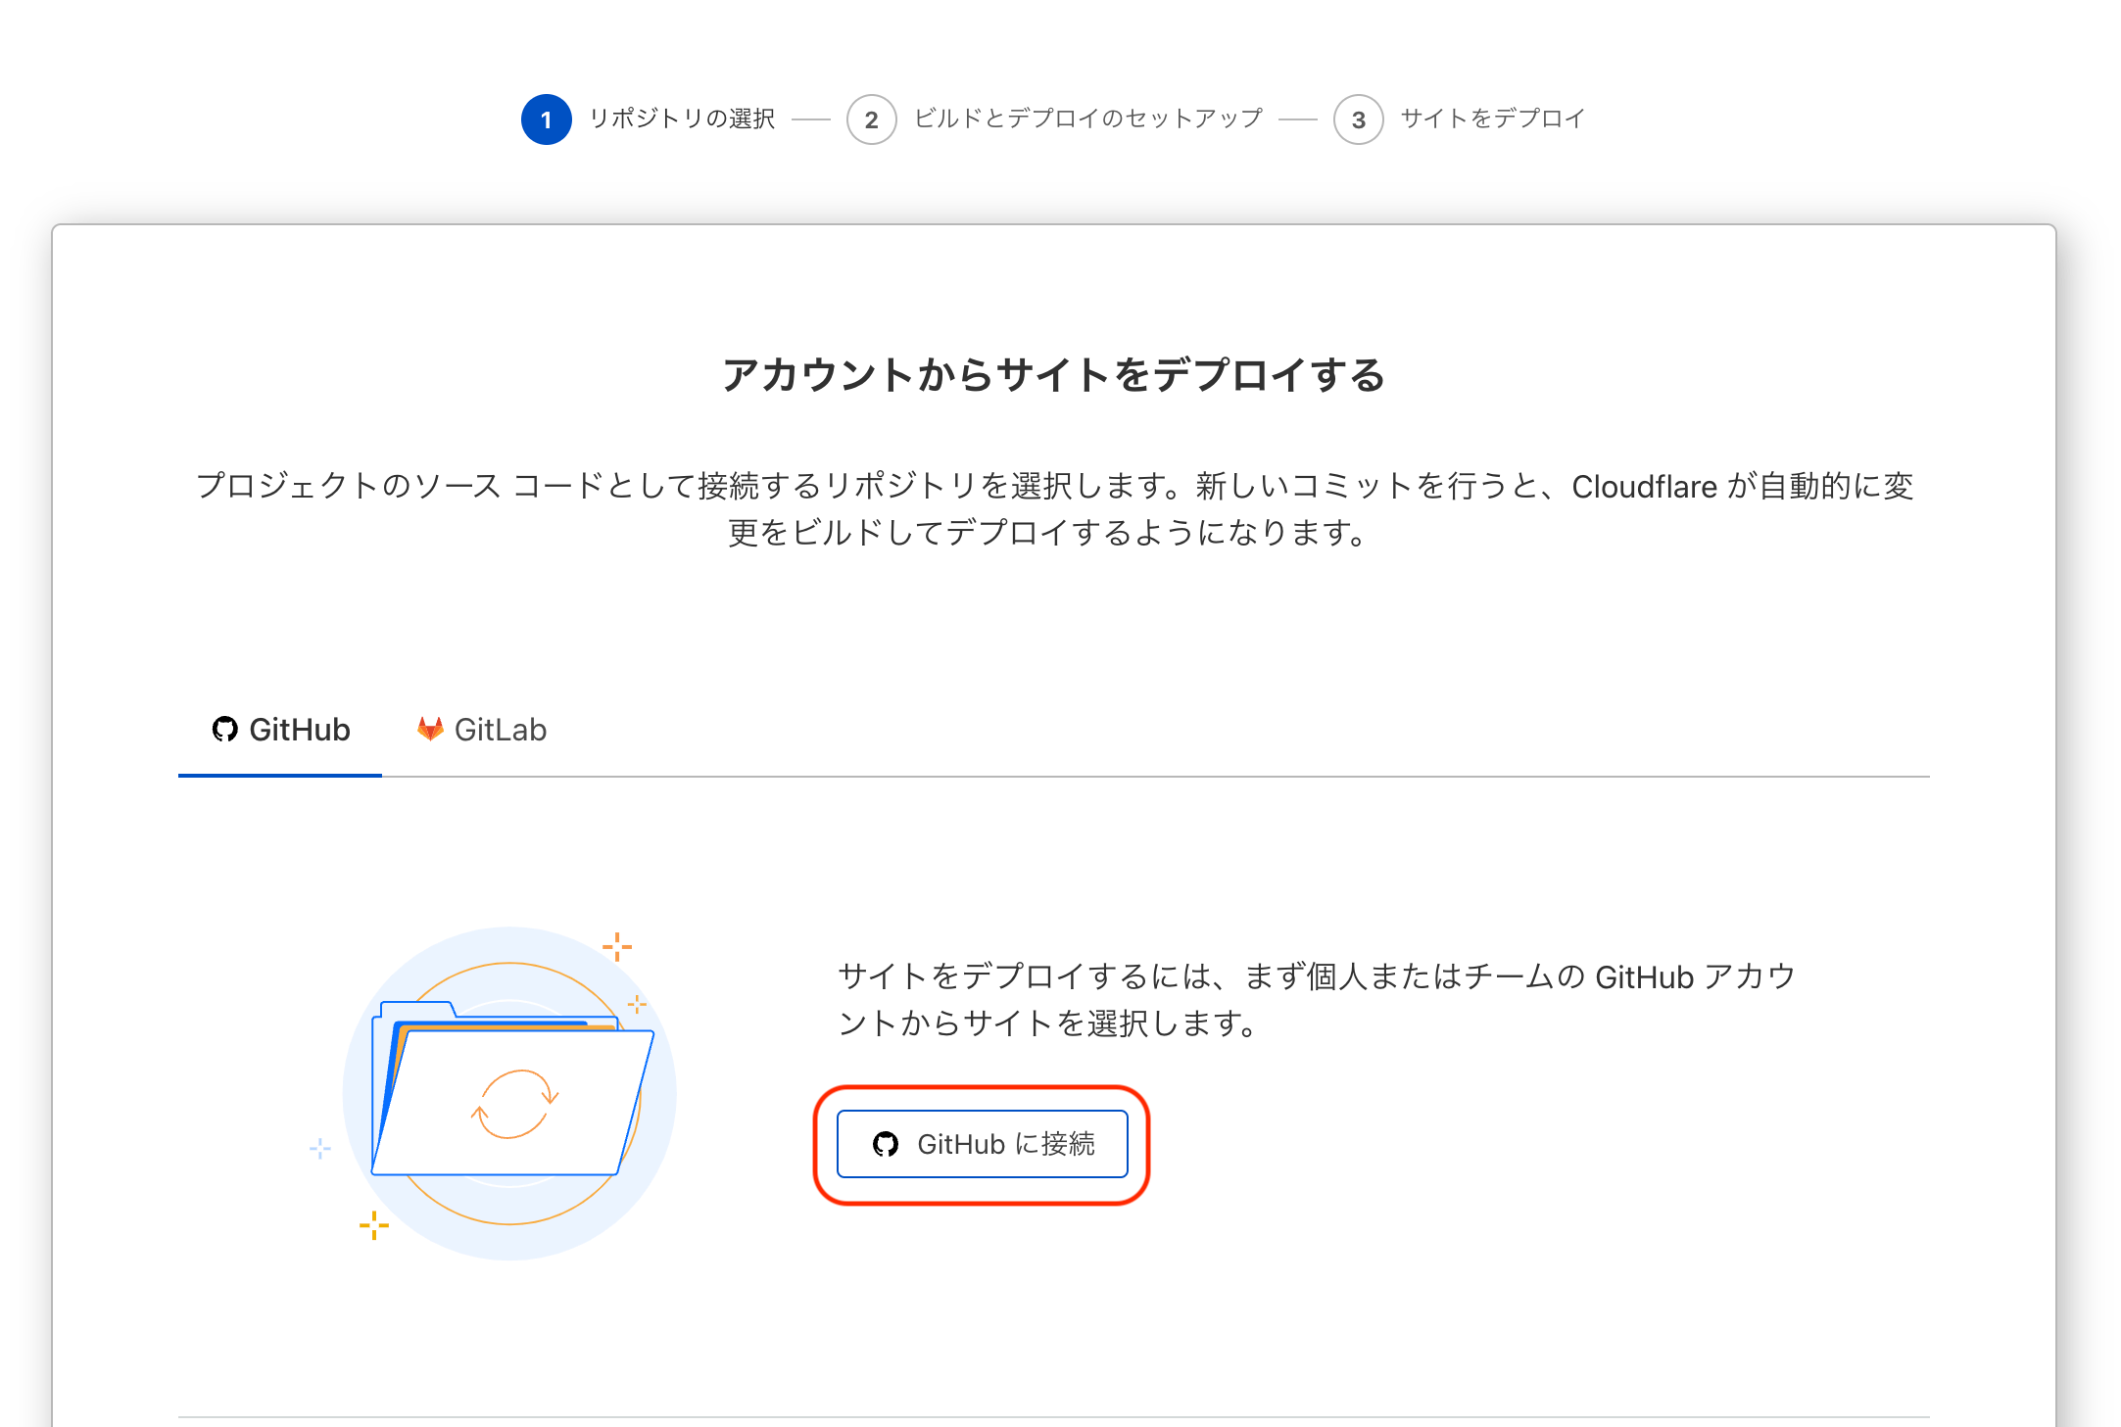Select the GitHub Octocat icon on the tab

point(225,729)
